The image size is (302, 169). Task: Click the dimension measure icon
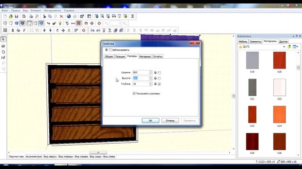pos(73,23)
